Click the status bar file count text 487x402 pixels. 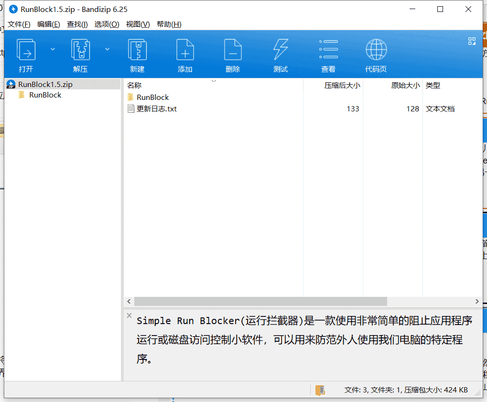tap(406, 390)
